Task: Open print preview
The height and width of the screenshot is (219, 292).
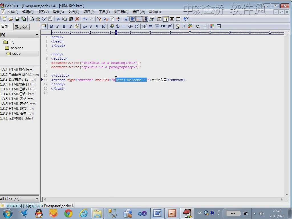Action: tap(32, 19)
